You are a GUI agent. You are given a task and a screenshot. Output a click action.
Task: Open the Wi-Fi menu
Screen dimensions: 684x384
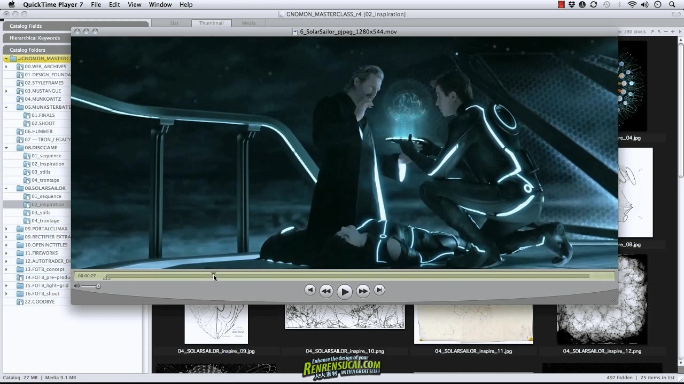633,5
